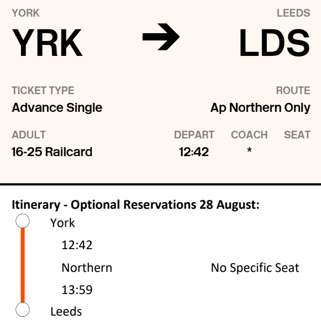Click the SEAT column label

coord(297,135)
